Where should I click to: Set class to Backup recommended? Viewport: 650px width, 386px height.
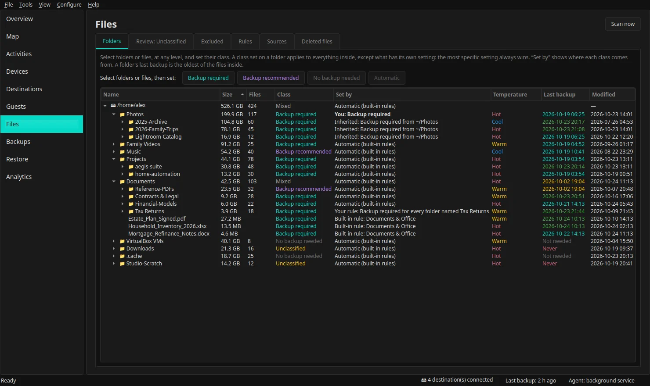pos(271,78)
